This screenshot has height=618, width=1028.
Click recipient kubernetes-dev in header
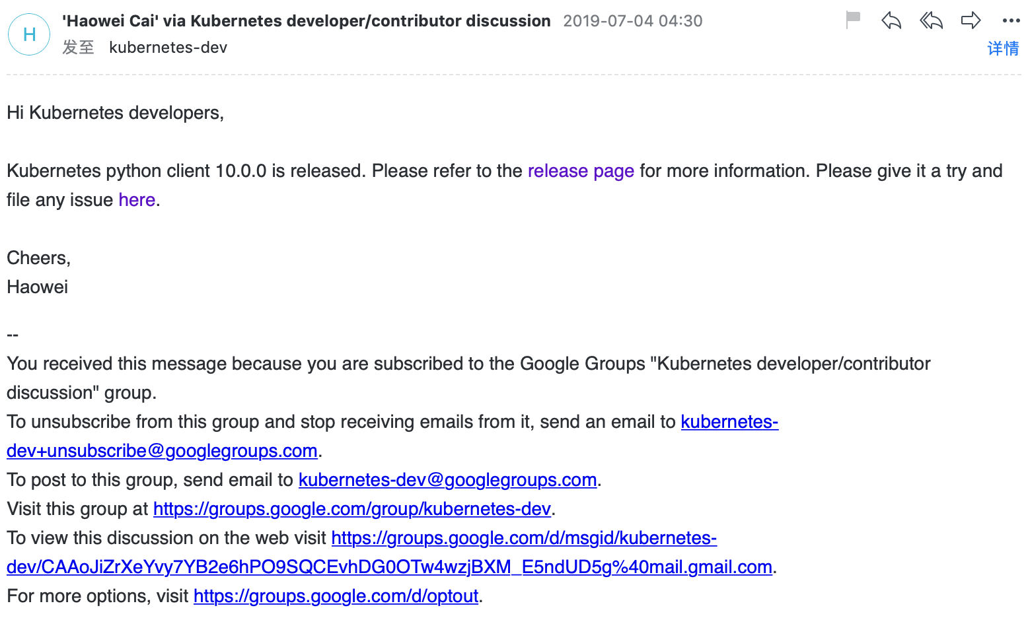point(168,48)
